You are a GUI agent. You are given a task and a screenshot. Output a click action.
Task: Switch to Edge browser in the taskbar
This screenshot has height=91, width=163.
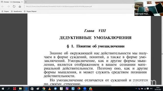26,89
